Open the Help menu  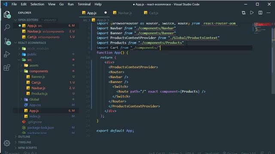[x=98, y=4]
